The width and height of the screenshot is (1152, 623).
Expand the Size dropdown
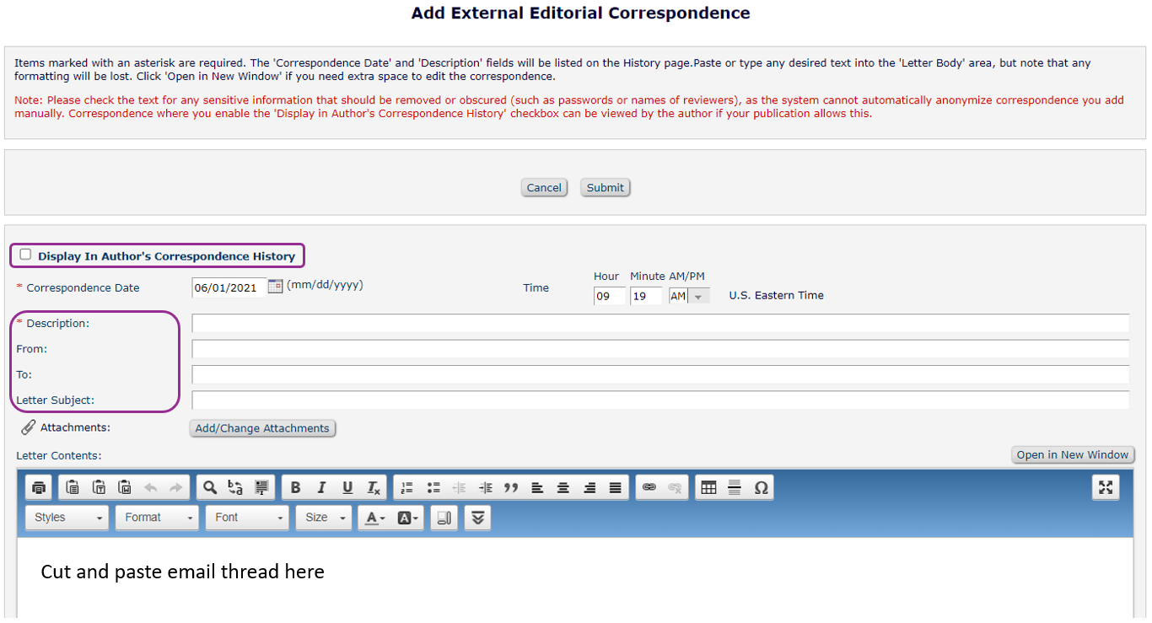coord(324,518)
